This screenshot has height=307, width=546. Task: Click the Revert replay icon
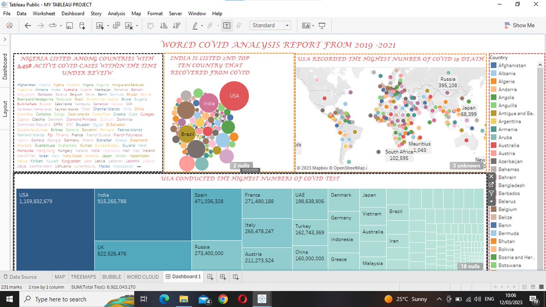tap(53, 25)
